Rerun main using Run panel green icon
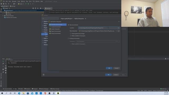 tap(3, 61)
